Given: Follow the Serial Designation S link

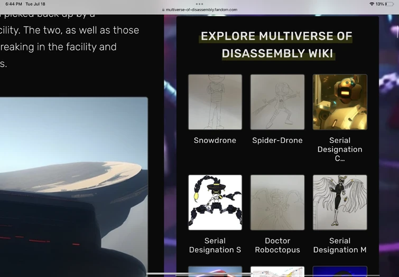Looking at the screenshot, I should pyautogui.click(x=215, y=245).
